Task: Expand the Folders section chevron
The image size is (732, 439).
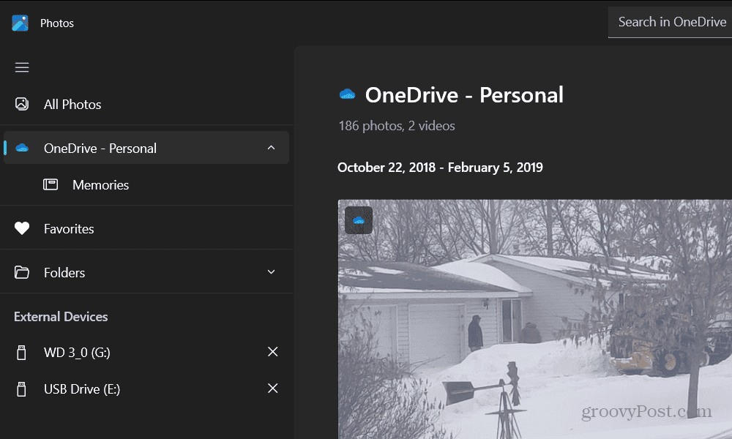Action: click(x=272, y=272)
